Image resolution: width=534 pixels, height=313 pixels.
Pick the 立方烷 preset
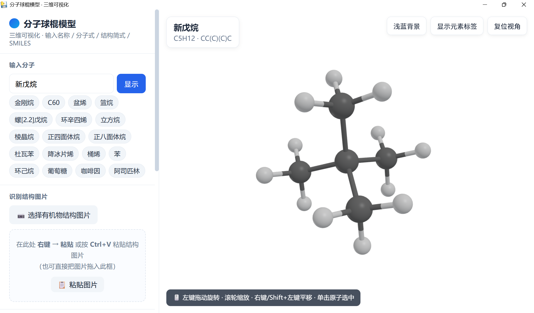[x=110, y=120]
